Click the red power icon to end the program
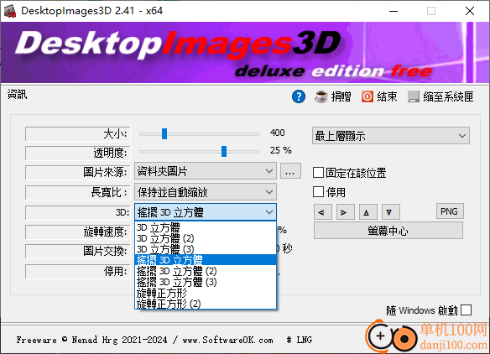 click(x=367, y=96)
